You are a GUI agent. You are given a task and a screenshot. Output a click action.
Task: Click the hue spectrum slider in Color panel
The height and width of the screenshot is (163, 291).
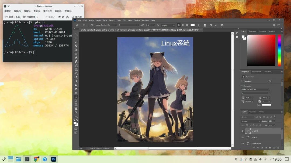coord(279,50)
